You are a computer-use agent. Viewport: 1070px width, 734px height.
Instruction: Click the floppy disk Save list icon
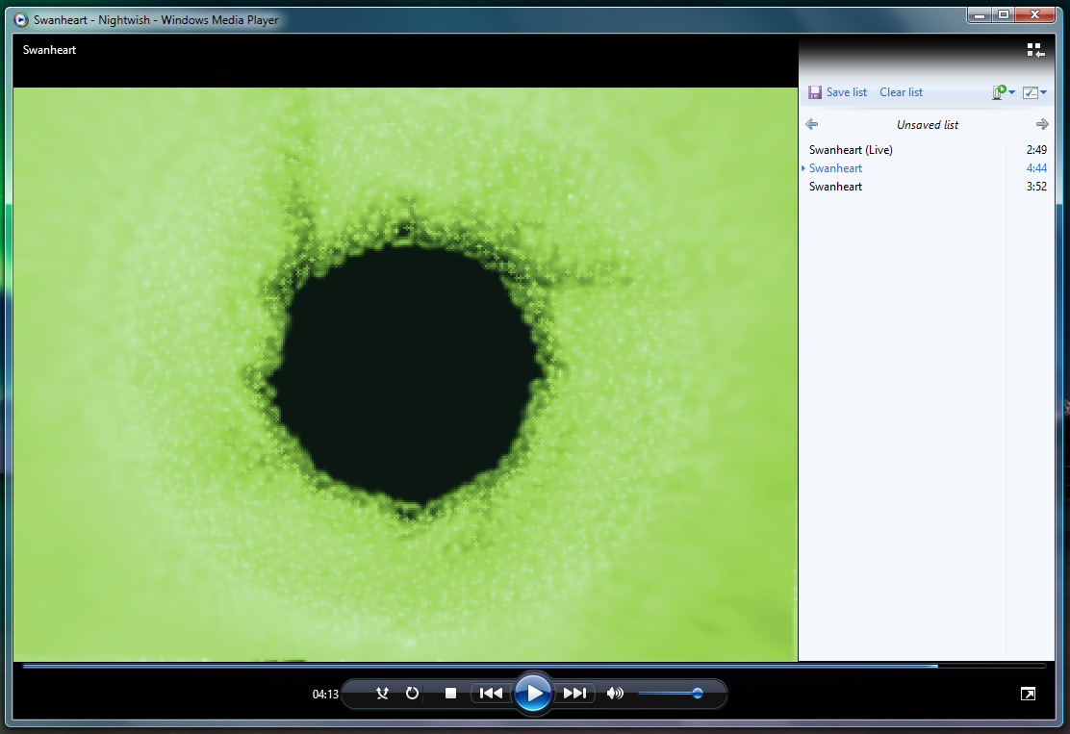(815, 92)
